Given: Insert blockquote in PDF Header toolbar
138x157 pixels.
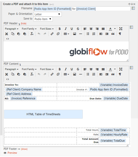Looking at the screenshot, I should coord(113,34).
